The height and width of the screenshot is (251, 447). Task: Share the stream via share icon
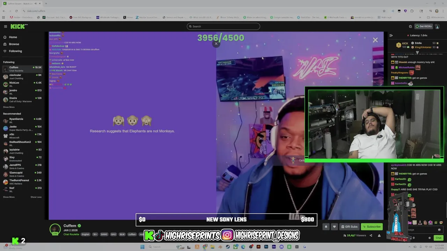(371, 235)
